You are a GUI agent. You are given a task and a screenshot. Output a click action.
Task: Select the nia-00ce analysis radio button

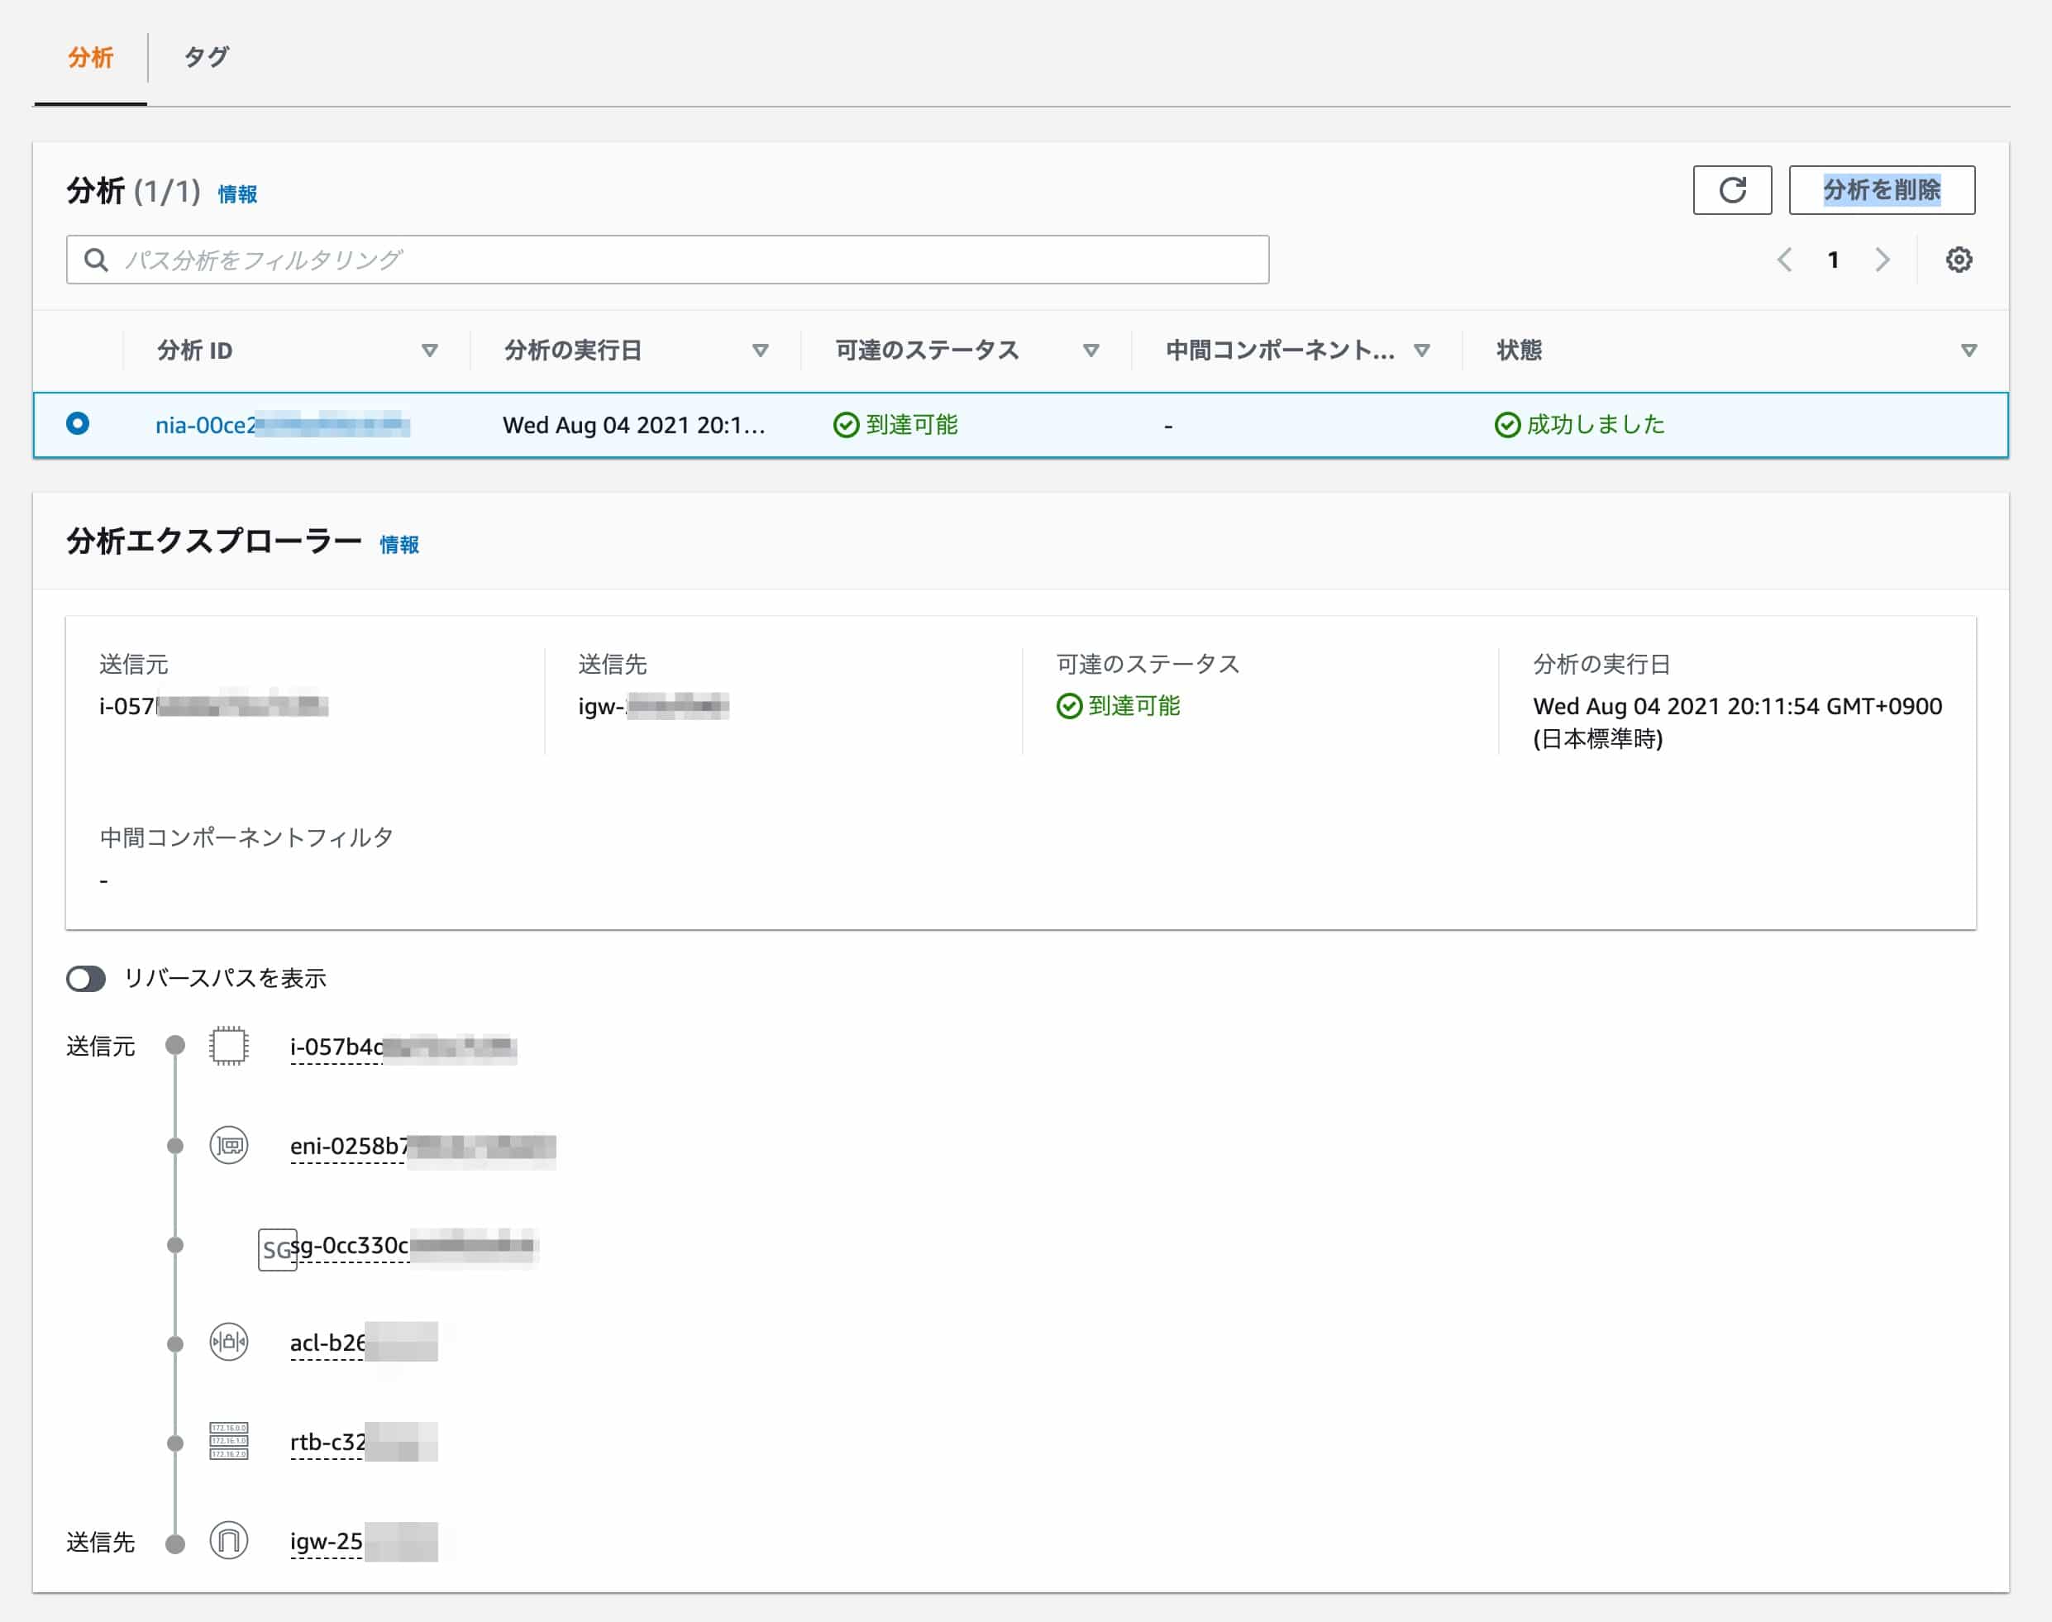point(78,423)
